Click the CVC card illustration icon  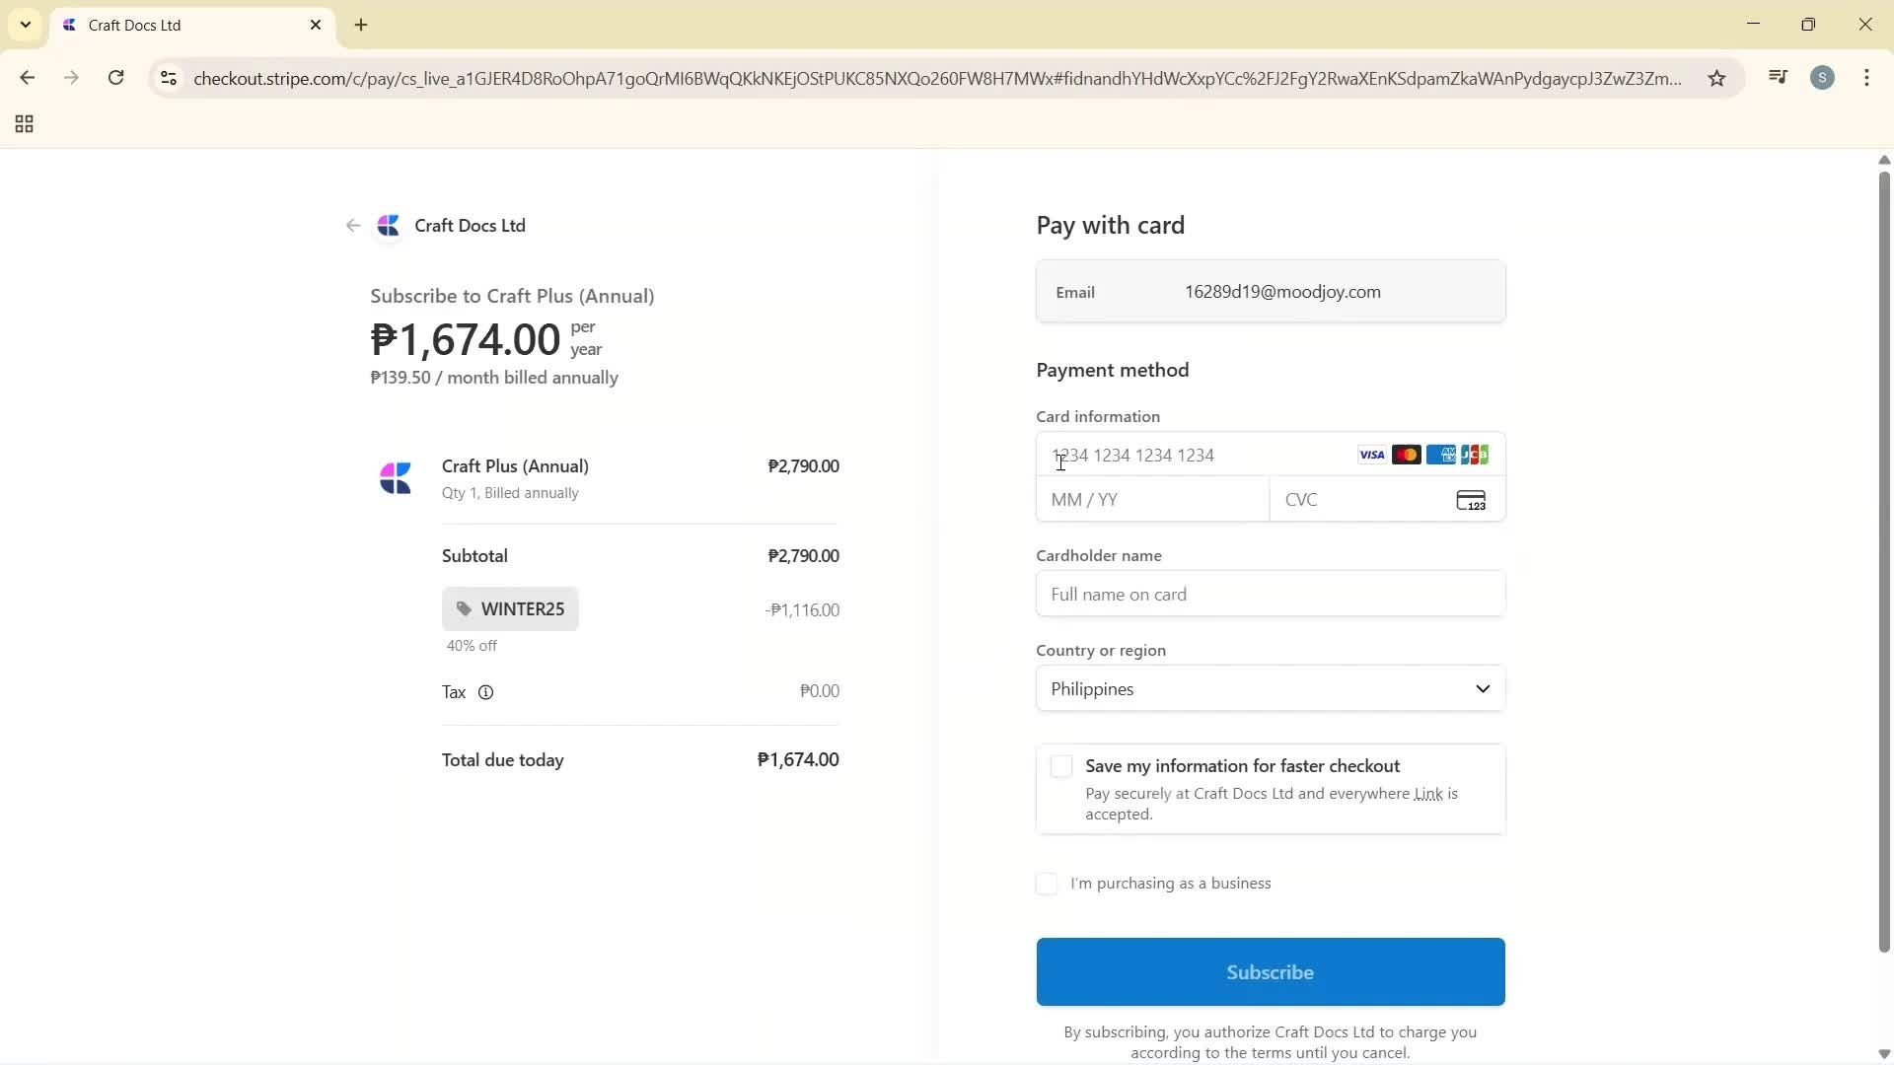(1471, 499)
